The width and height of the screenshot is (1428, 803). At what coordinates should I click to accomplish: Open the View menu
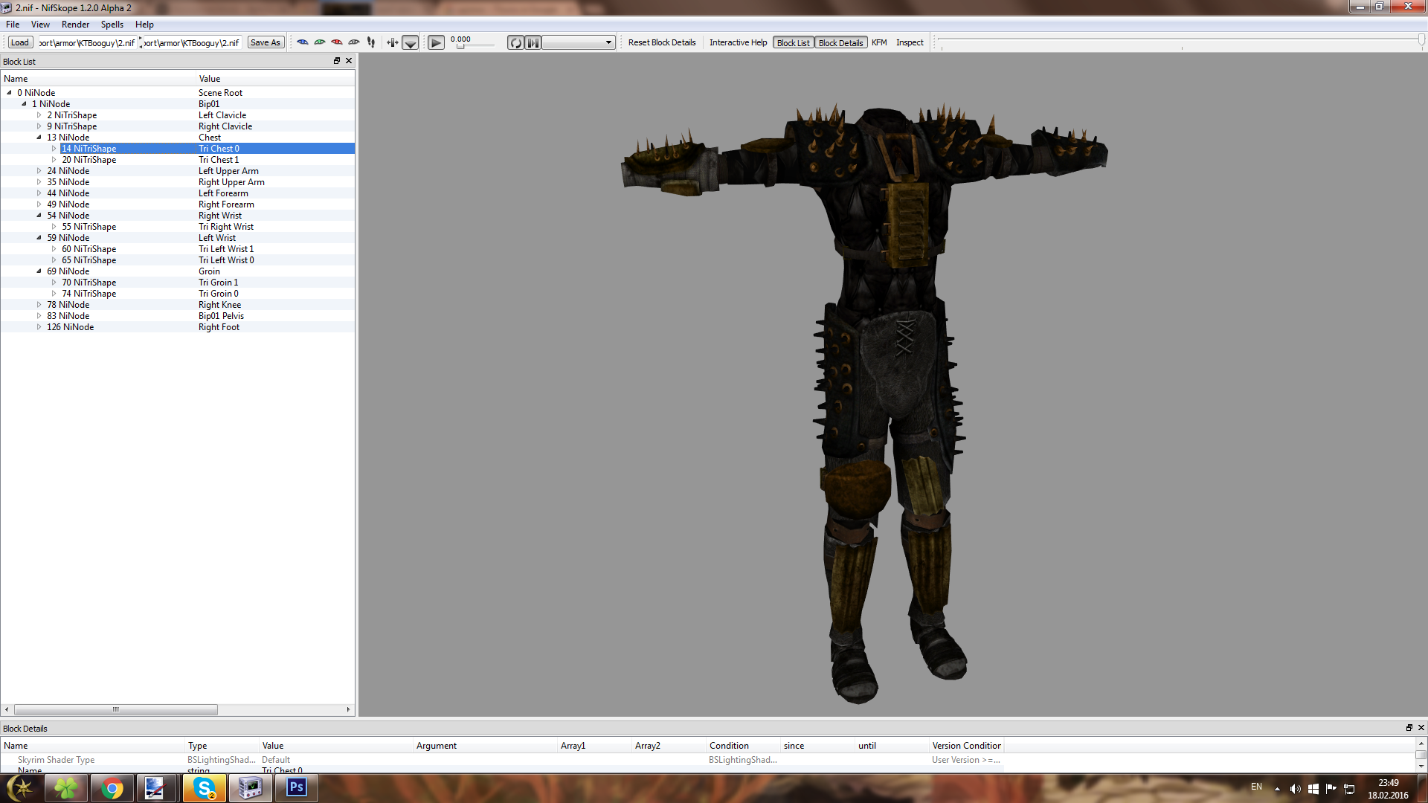click(x=40, y=25)
